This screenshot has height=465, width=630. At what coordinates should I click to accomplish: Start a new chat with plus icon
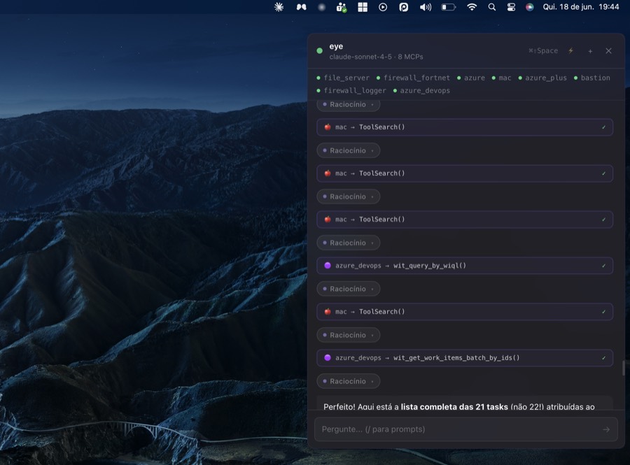(590, 51)
